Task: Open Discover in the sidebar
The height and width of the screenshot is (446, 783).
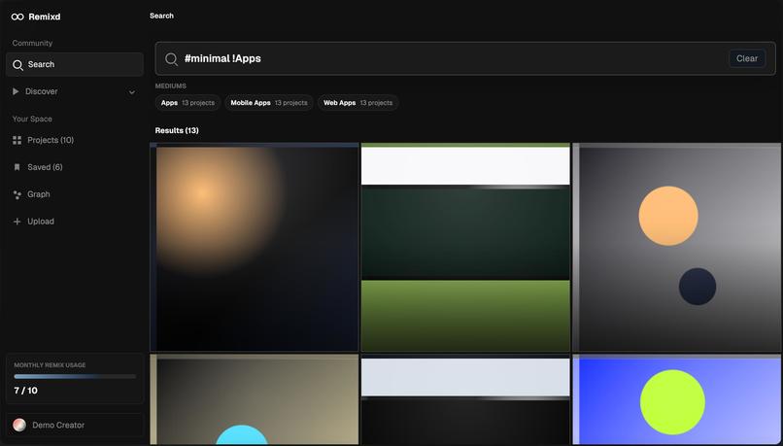Action: (75, 91)
